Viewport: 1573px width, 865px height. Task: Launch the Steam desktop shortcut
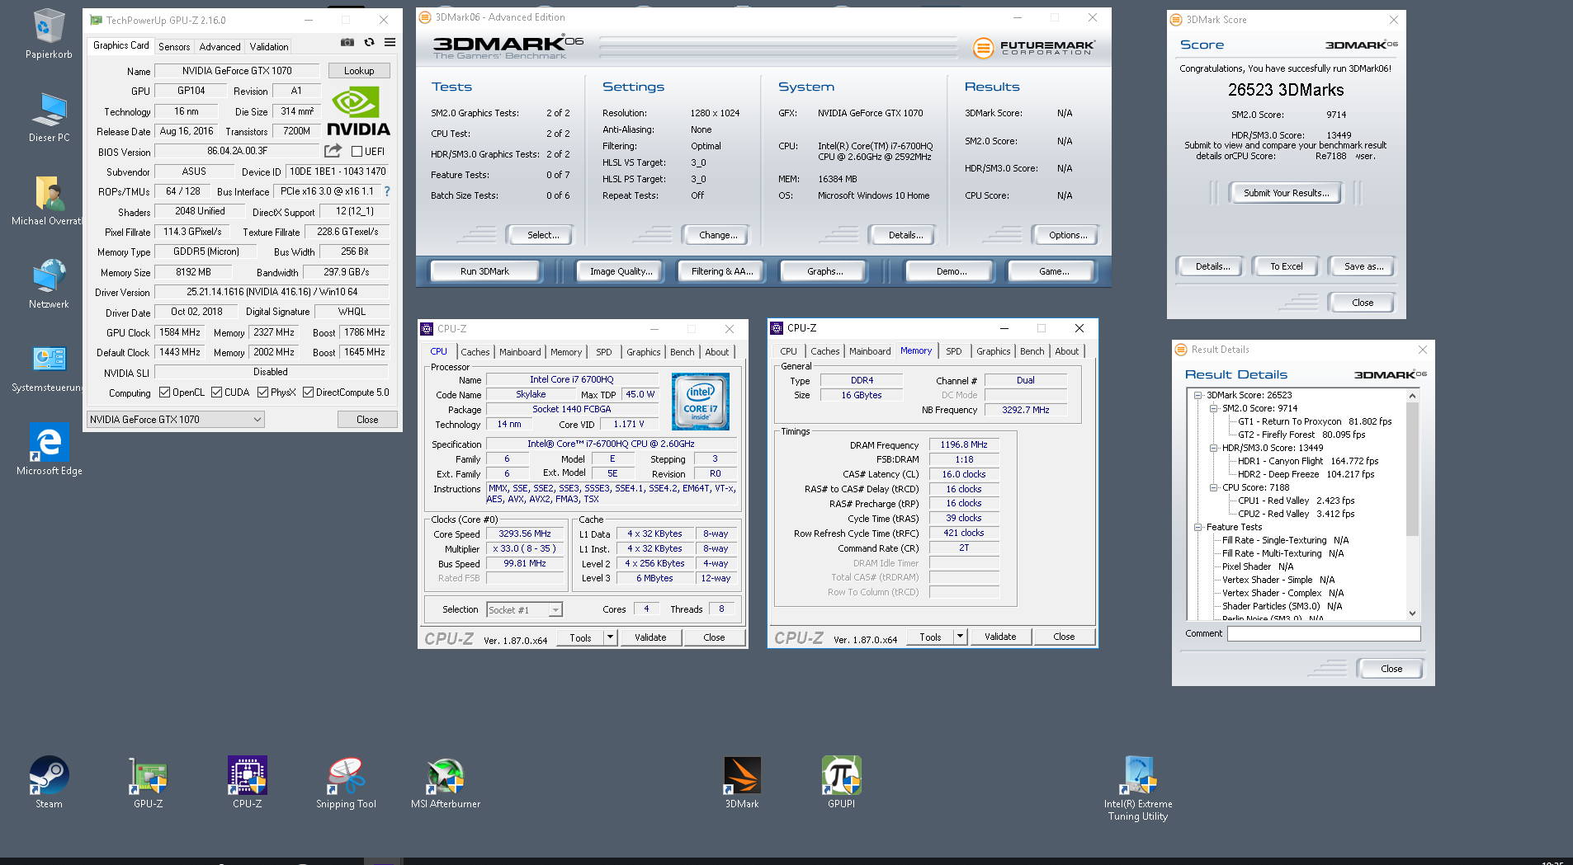point(49,782)
